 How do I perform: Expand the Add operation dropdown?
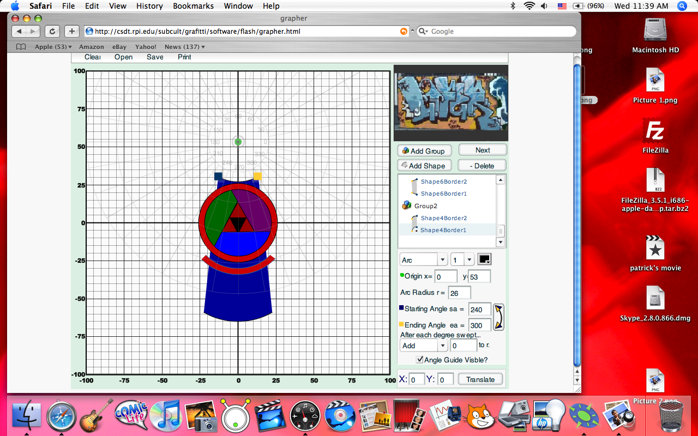pyautogui.click(x=424, y=346)
